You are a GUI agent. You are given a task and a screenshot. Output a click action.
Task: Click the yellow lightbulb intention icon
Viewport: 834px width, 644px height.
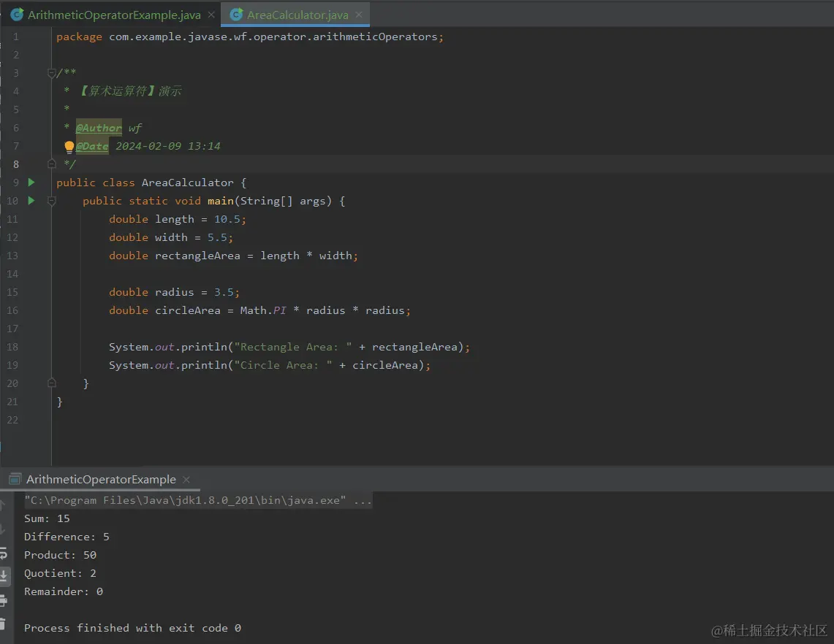[69, 147]
